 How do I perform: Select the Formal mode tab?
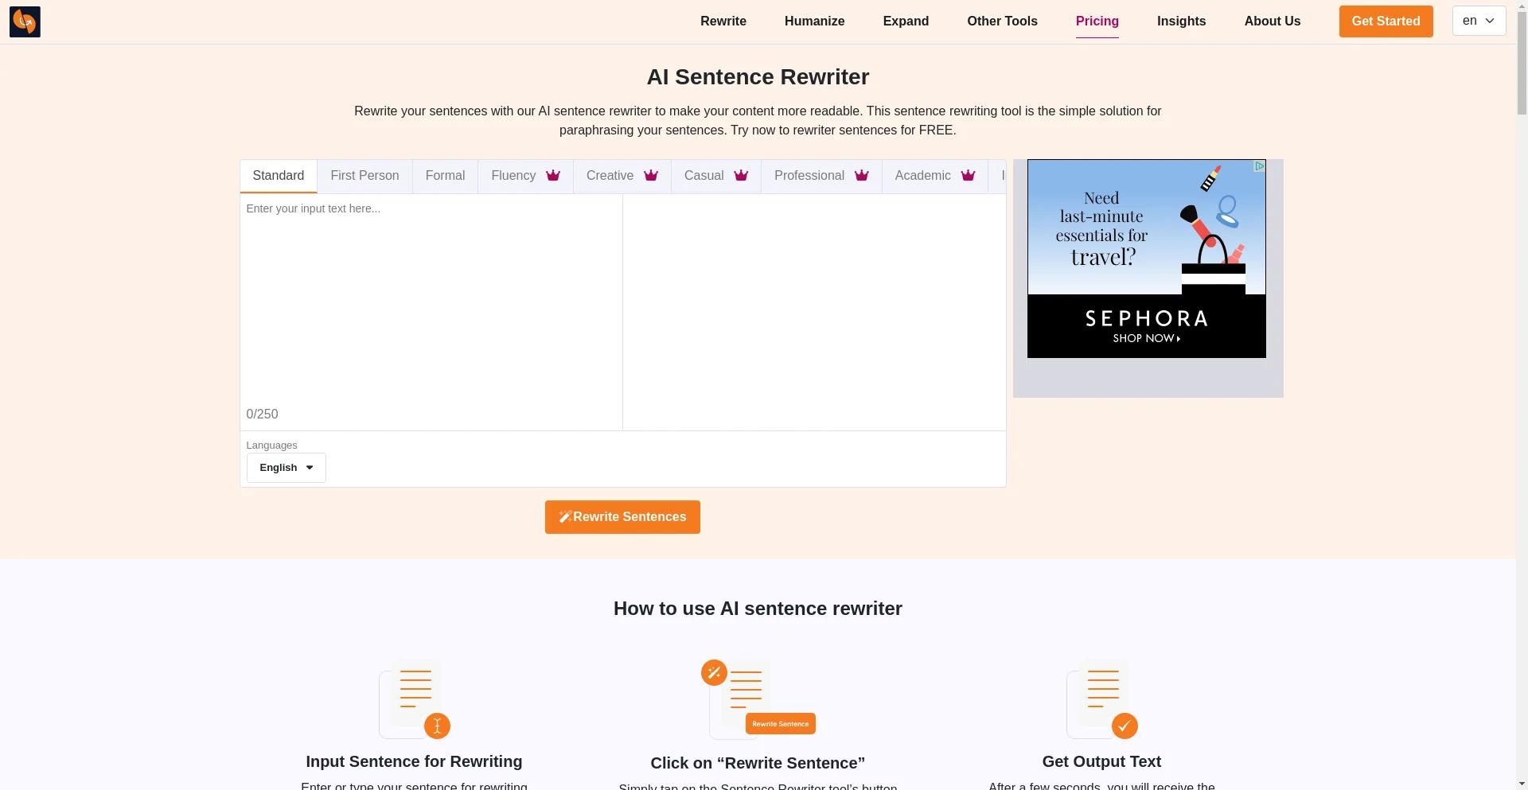coord(445,176)
